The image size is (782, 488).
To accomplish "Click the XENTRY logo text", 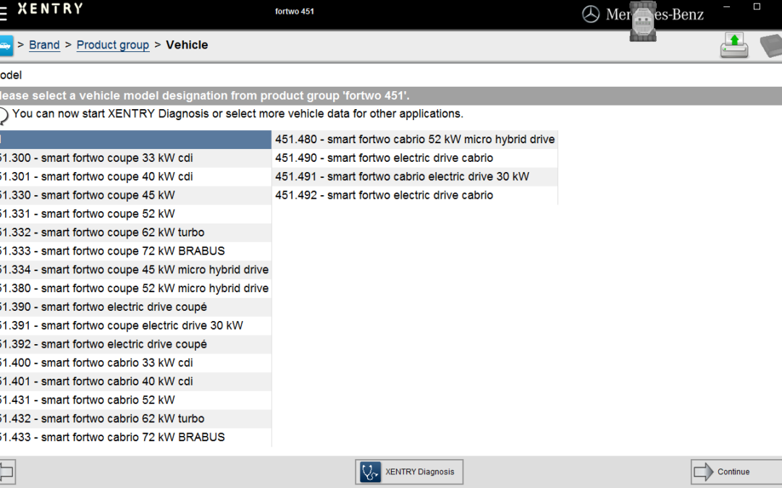I will (x=51, y=9).
